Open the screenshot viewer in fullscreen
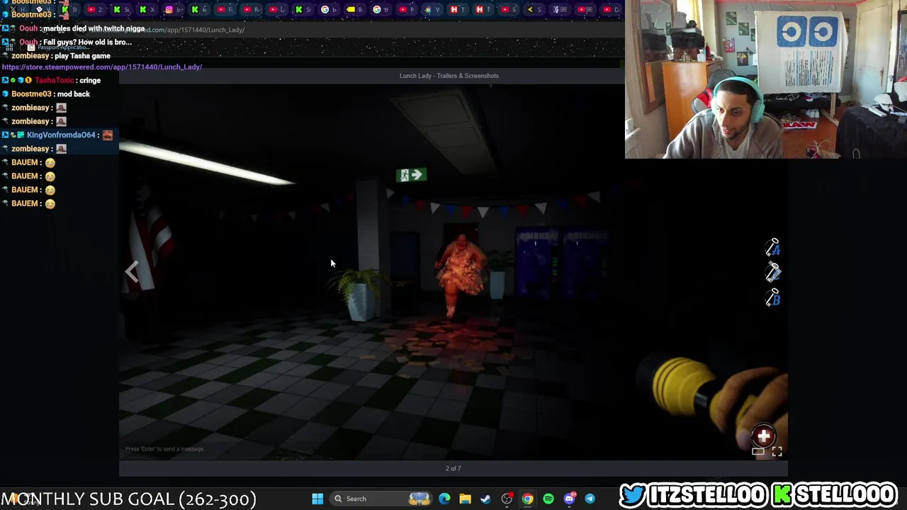The width and height of the screenshot is (907, 510). click(777, 451)
